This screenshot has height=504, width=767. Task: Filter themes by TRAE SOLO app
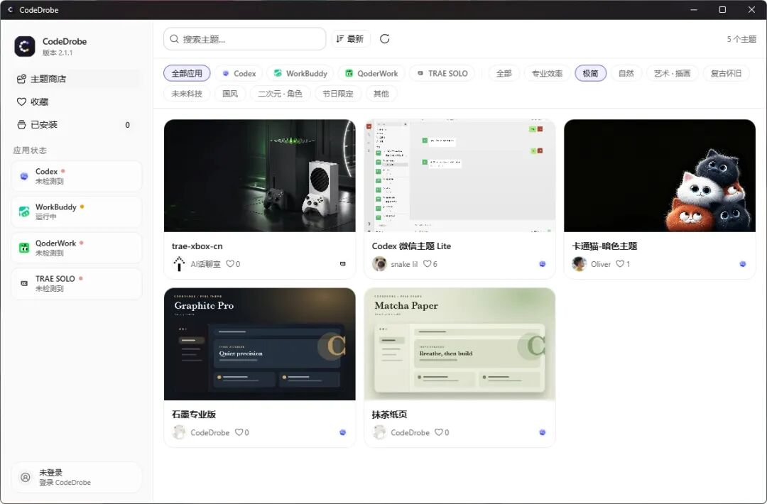coord(442,73)
